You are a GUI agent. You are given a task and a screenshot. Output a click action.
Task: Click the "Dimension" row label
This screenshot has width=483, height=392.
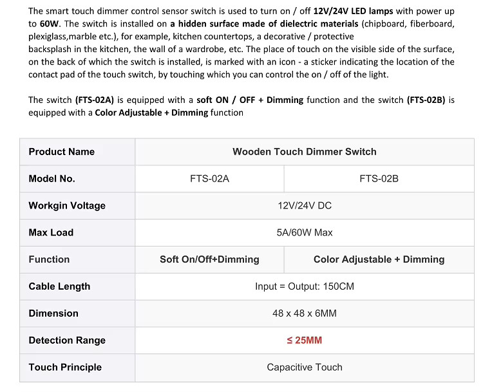53,313
